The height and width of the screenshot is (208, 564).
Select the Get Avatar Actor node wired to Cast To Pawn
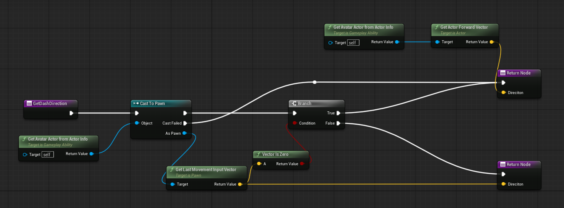(59, 141)
